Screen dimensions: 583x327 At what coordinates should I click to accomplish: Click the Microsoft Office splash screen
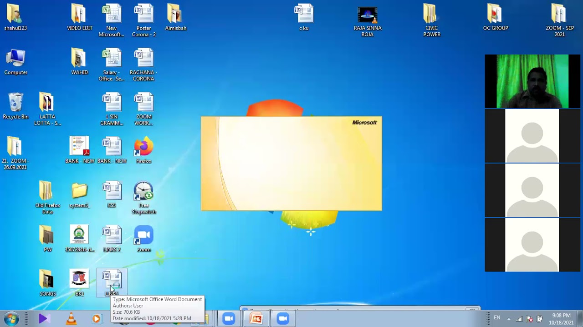291,163
